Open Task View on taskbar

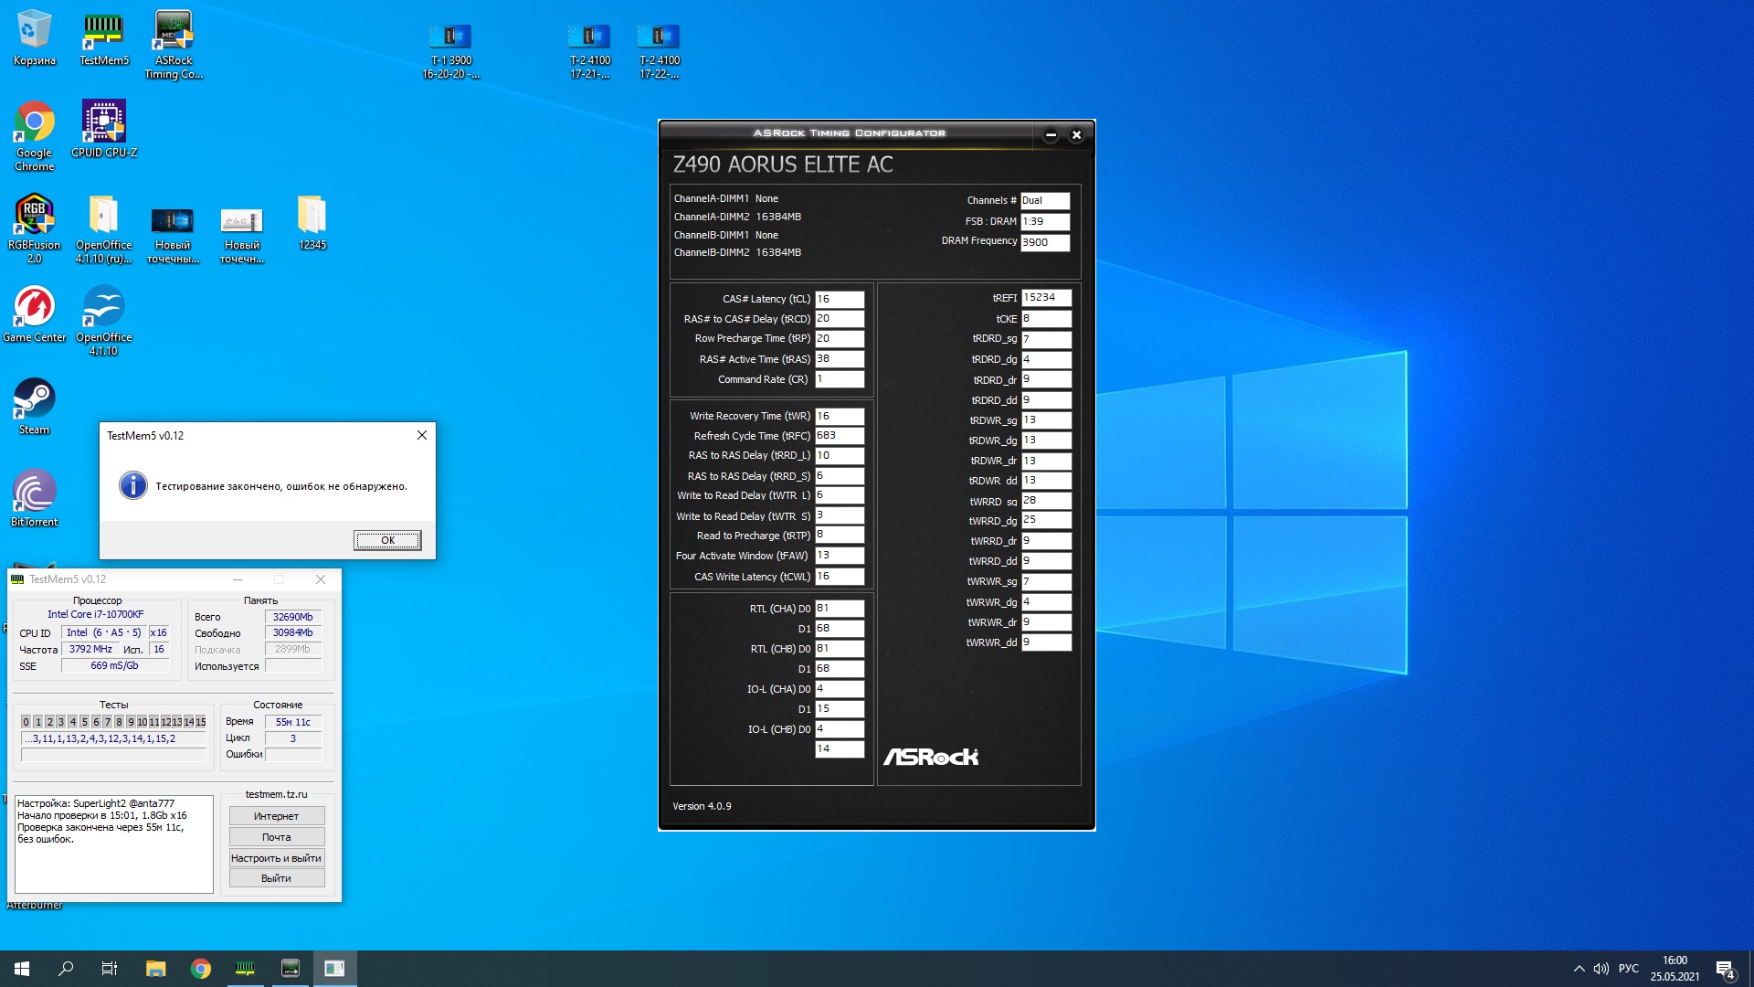pos(110,969)
